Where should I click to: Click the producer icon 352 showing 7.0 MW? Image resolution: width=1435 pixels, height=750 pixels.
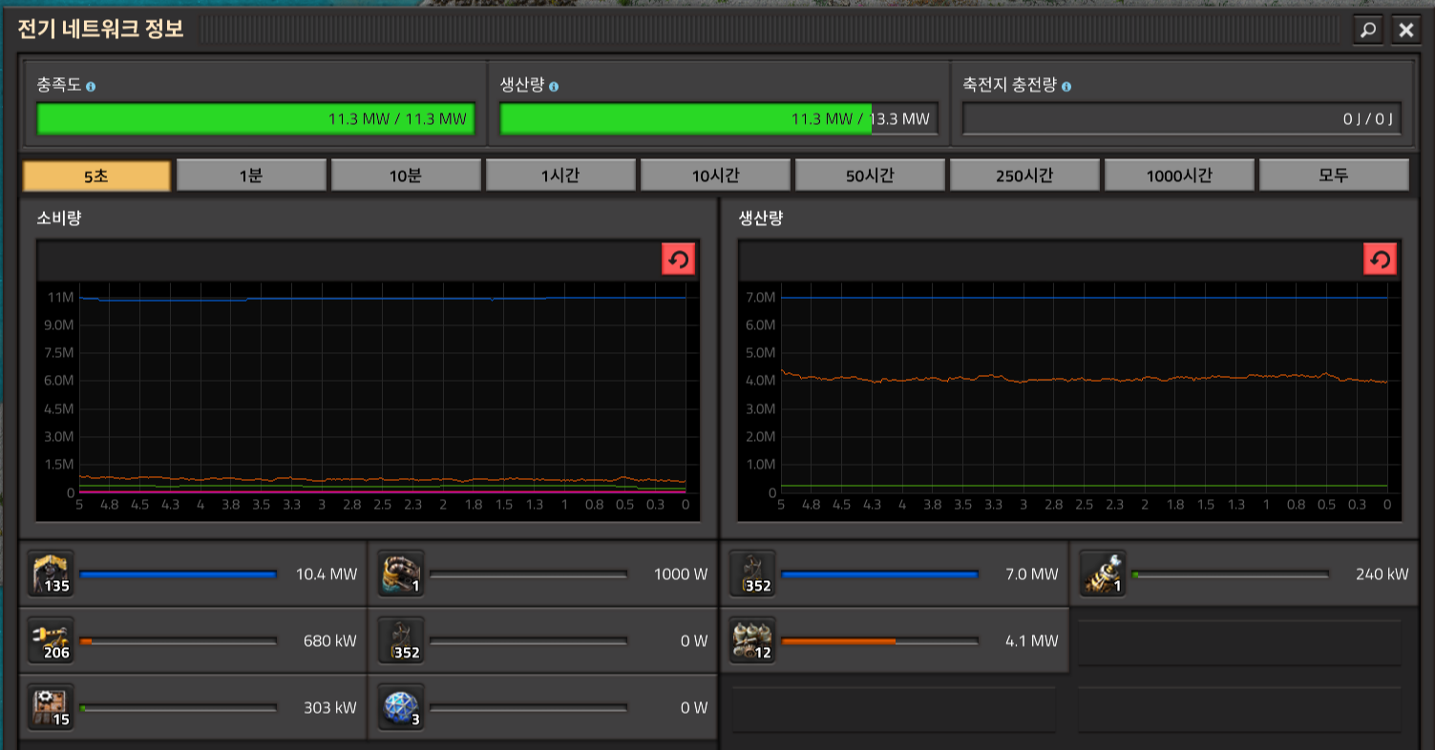click(752, 574)
